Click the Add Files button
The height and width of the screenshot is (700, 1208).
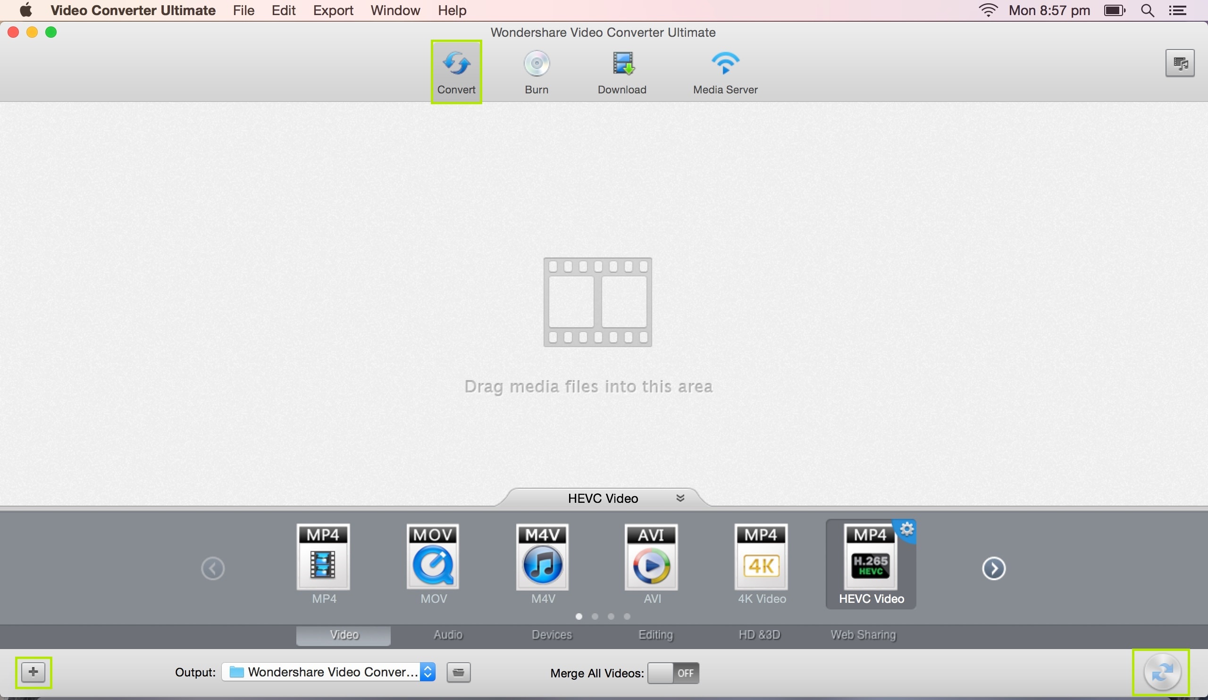tap(33, 672)
